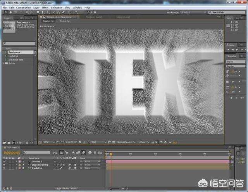Image resolution: width=248 pixels, height=192 pixels.
Task: Expand the Camera 1 layer properties
Action: (16, 161)
